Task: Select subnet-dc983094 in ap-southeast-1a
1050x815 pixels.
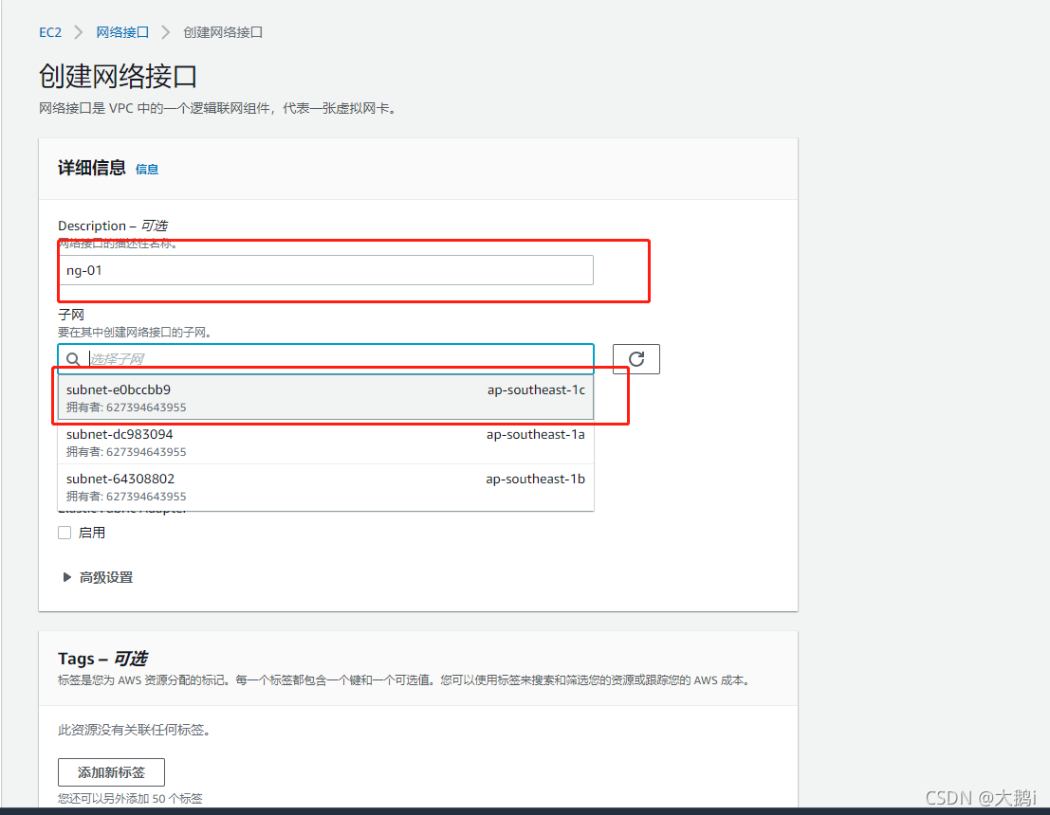Action: point(325,443)
